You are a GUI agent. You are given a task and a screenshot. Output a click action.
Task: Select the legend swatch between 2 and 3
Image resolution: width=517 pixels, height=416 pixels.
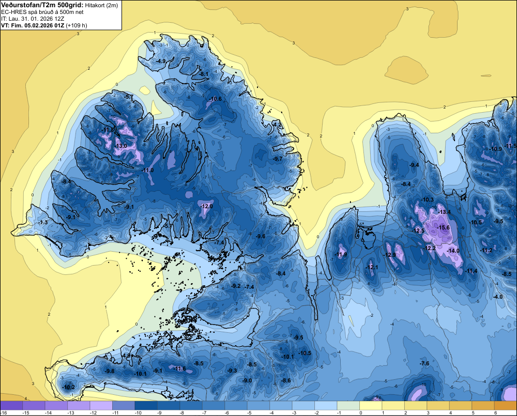point(416,406)
